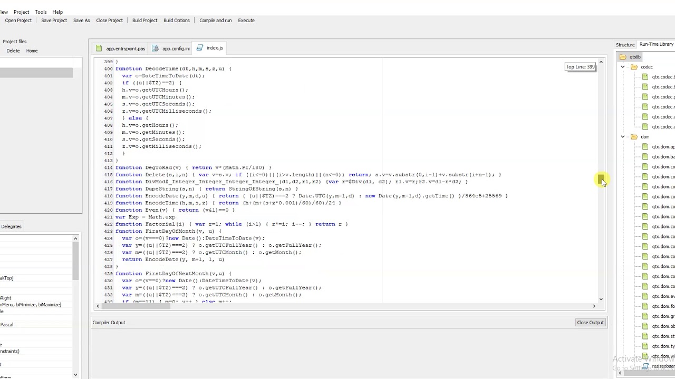Click Save Project in the toolbar
This screenshot has height=379, width=675.
(x=54, y=21)
